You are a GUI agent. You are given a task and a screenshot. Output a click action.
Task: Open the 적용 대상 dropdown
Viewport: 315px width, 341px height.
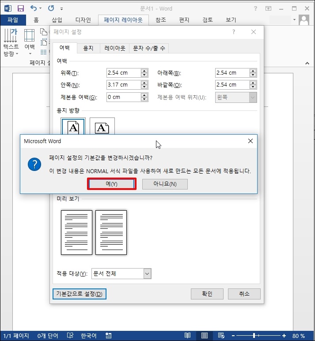(x=121, y=273)
